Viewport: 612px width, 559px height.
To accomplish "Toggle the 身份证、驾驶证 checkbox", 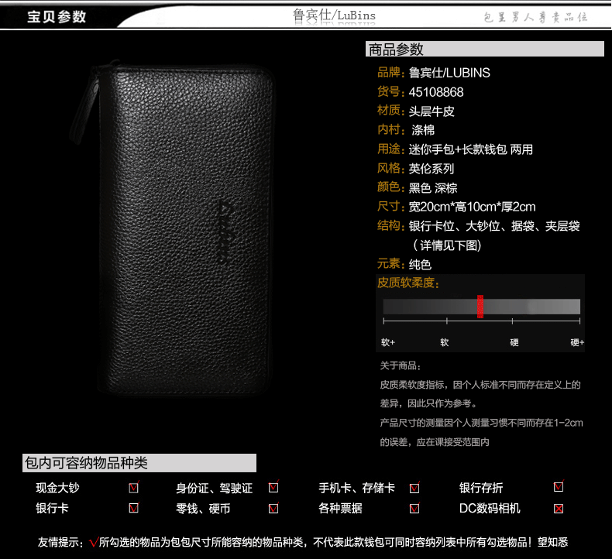I will coord(273,487).
